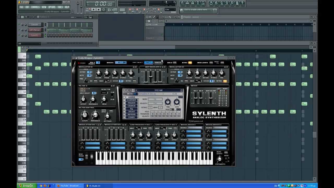Toggle Sylenth POWER led
The width and height of the screenshot is (334, 188).
[79, 63]
